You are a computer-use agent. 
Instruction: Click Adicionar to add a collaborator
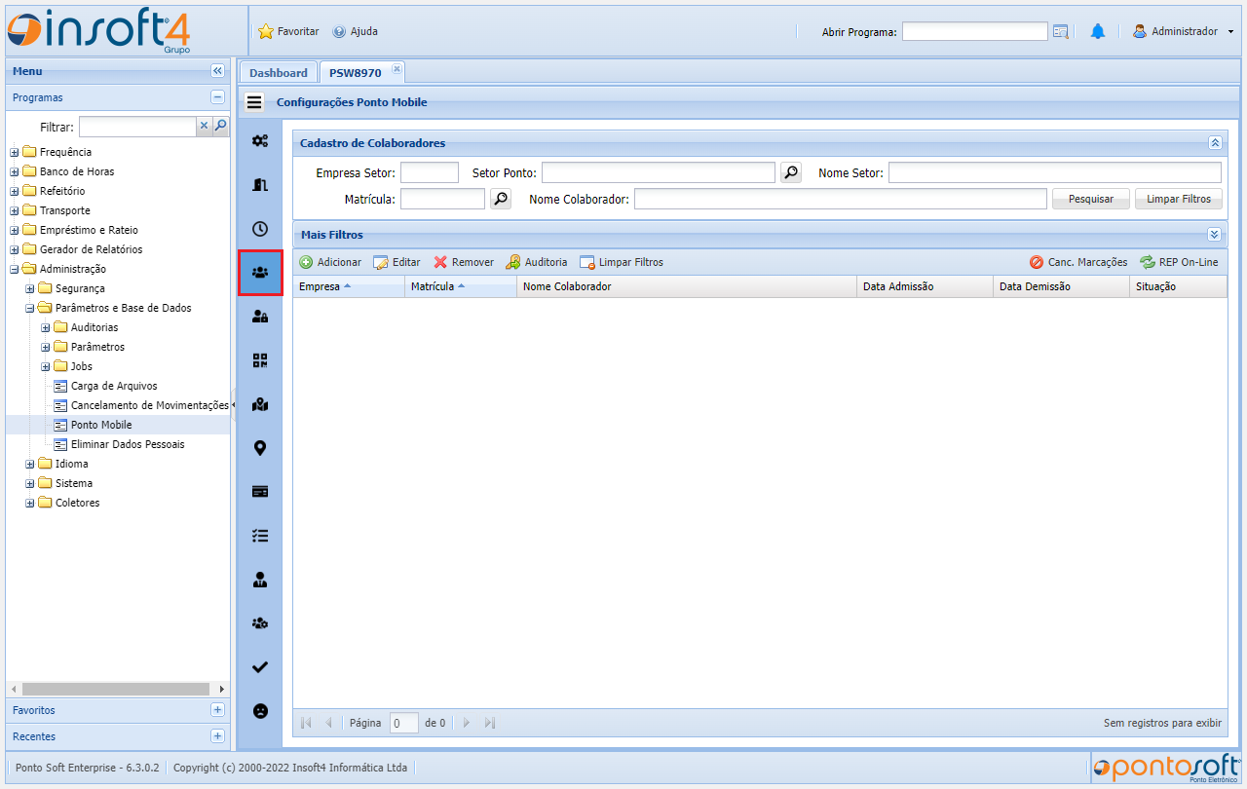coord(330,262)
